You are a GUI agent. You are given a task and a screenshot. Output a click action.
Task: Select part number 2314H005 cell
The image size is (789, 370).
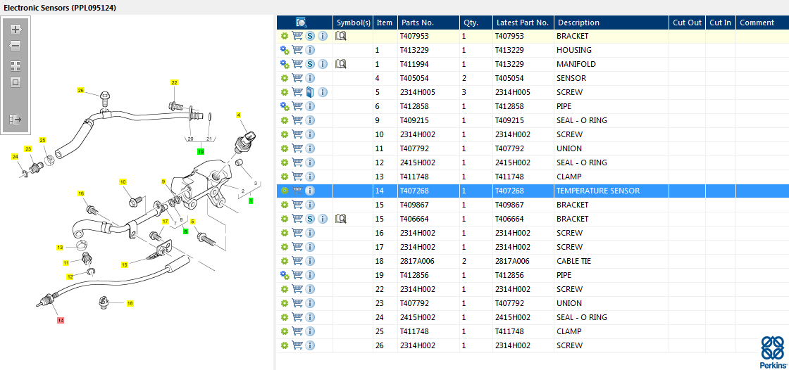tap(428, 93)
